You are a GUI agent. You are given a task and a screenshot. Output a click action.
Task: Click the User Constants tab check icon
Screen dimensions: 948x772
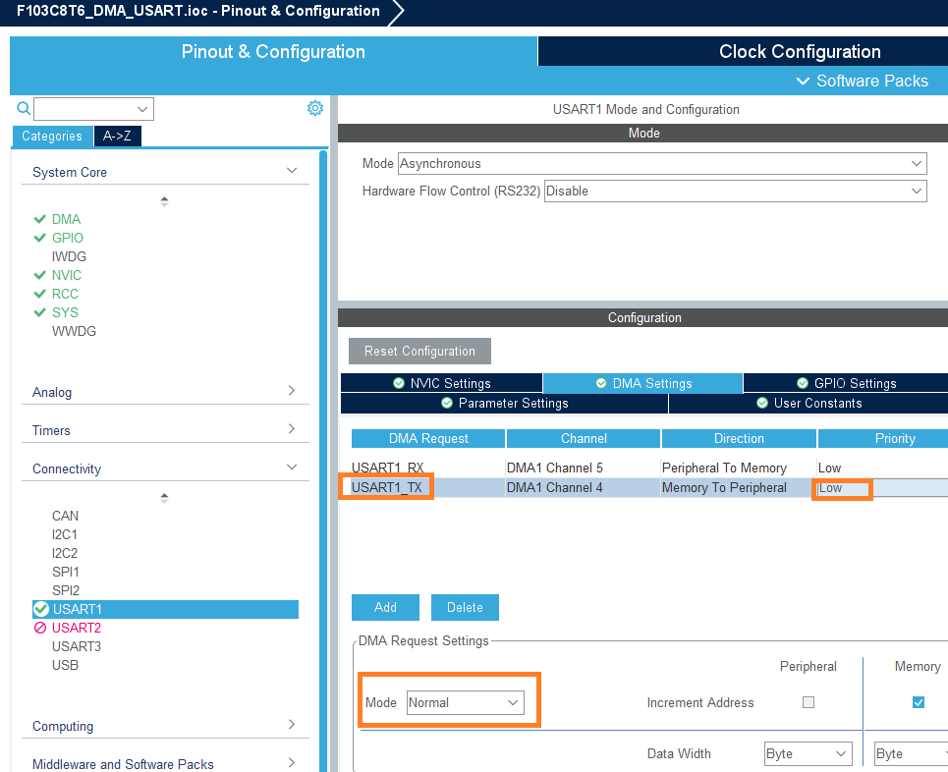pyautogui.click(x=762, y=403)
